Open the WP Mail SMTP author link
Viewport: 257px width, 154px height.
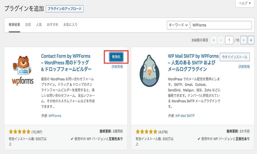click(185, 116)
